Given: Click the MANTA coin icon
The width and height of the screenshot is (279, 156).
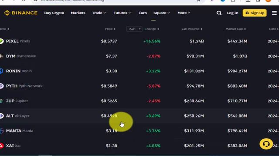Looking at the screenshot, I should (2, 131).
